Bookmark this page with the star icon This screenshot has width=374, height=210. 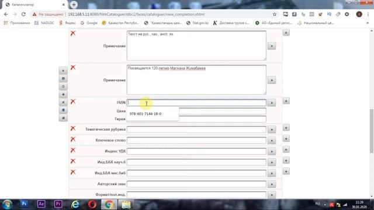[x=275, y=14]
